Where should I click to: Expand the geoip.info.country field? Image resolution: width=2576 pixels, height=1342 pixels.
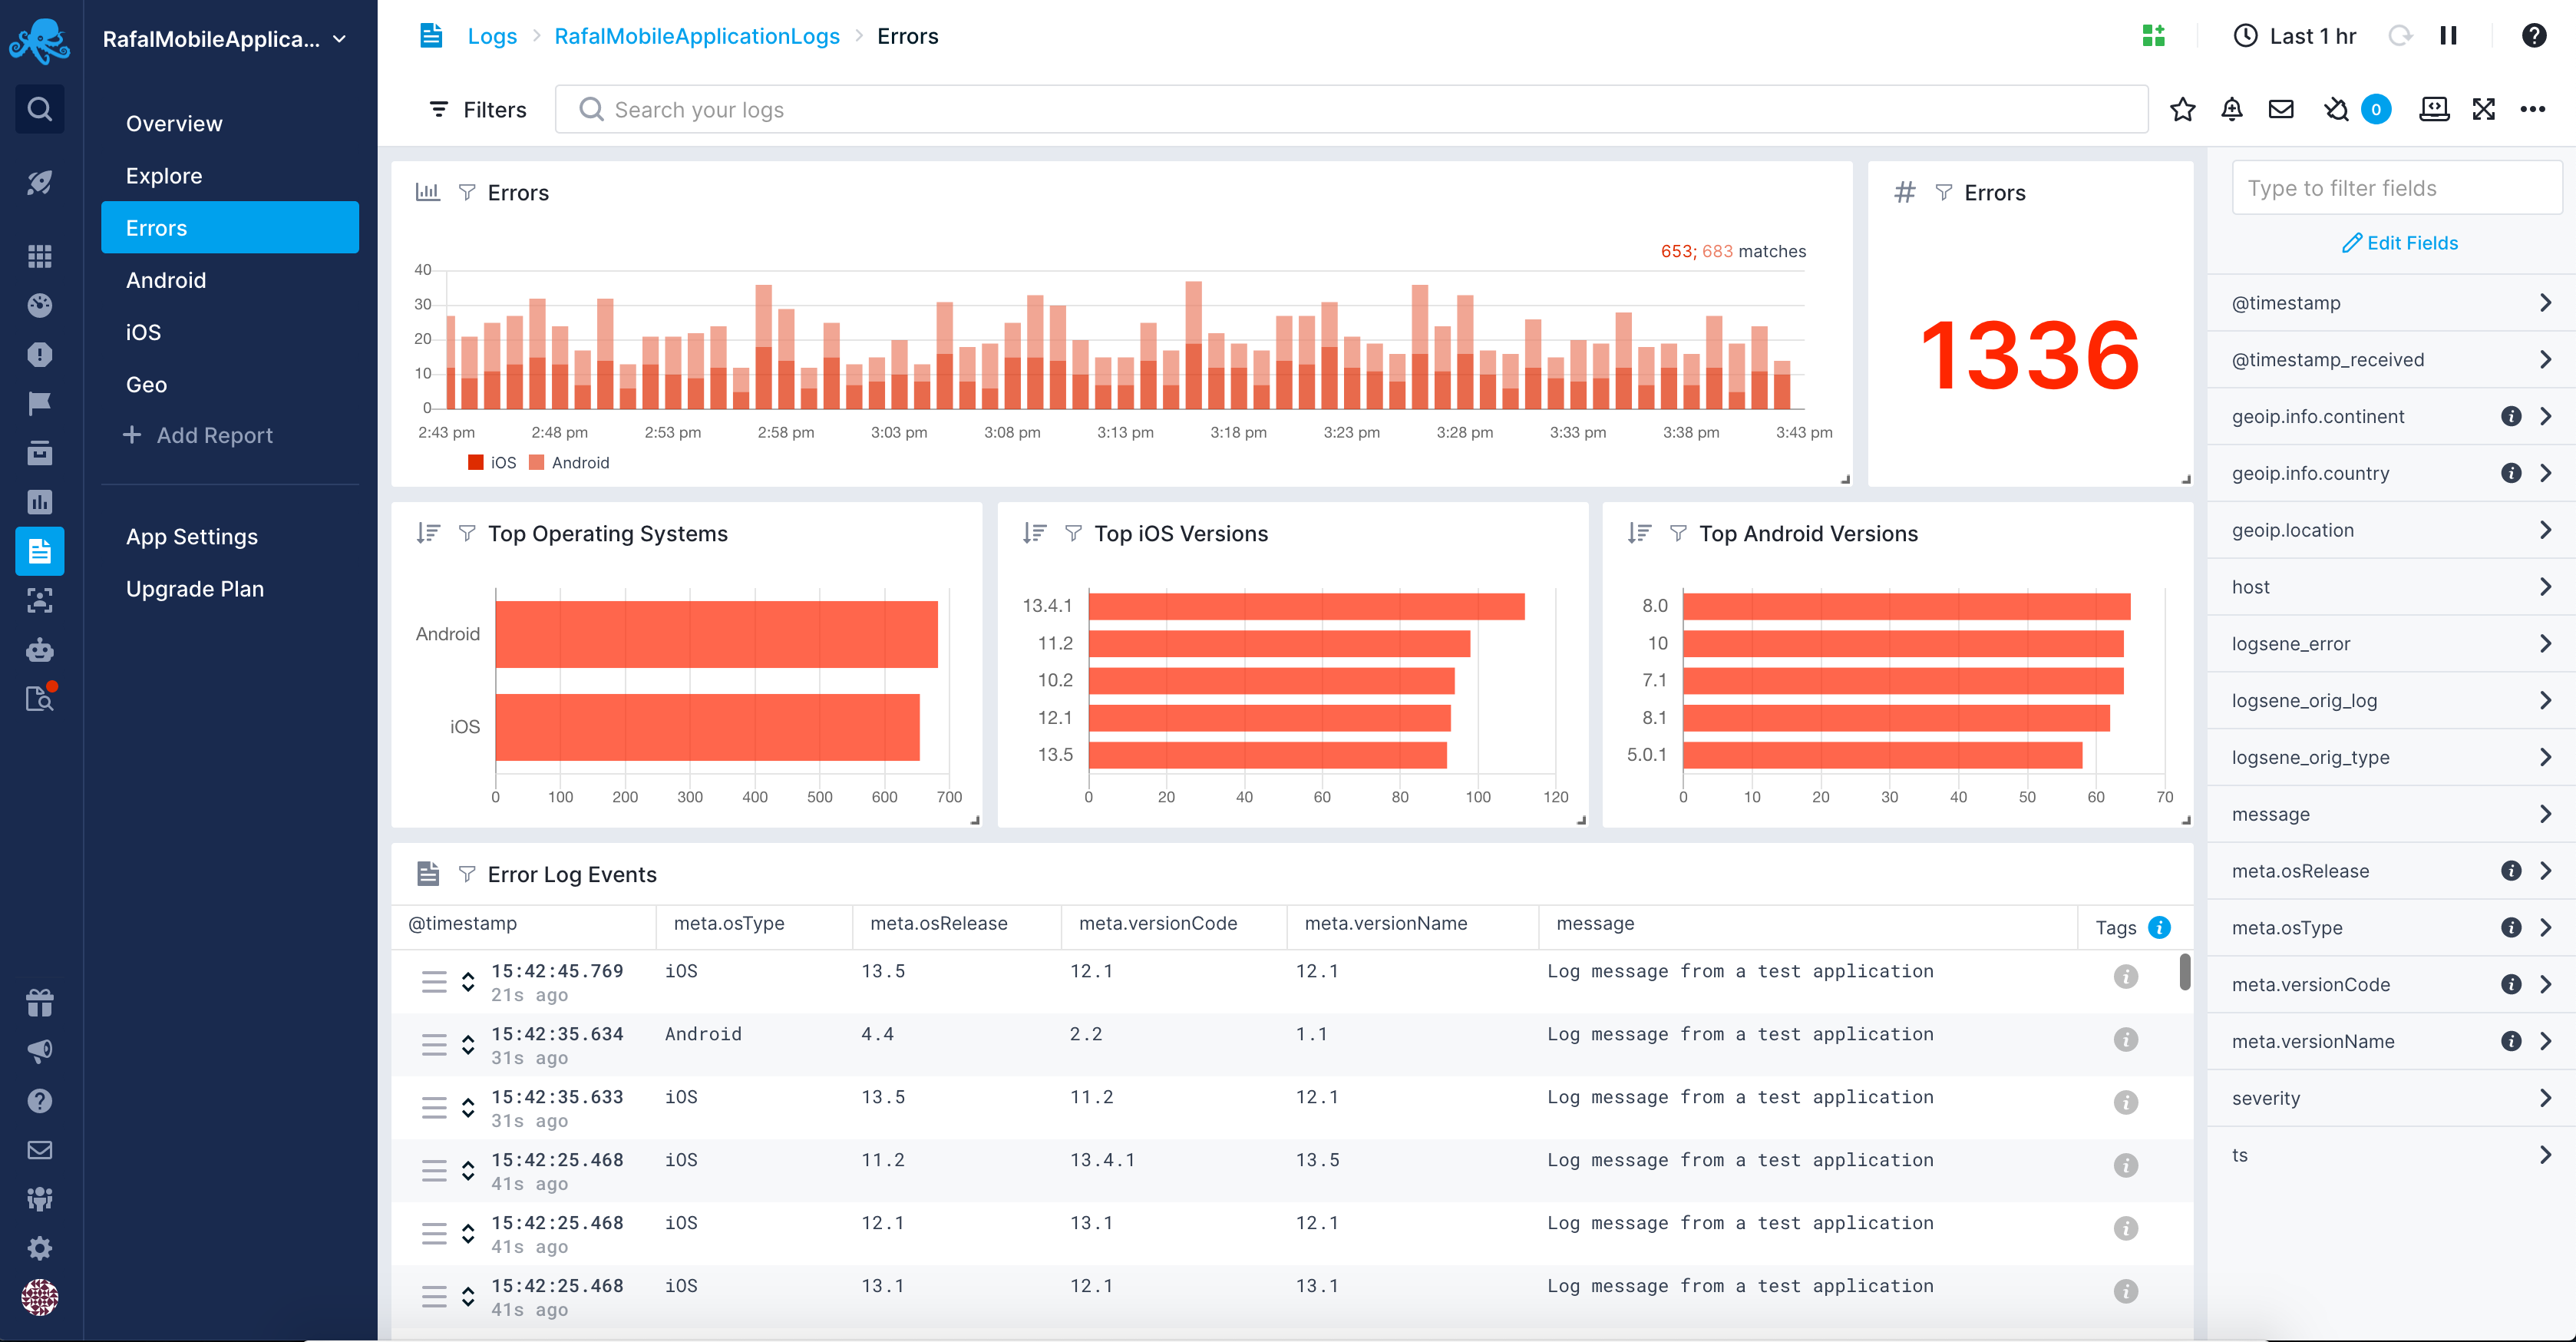coord(2546,473)
